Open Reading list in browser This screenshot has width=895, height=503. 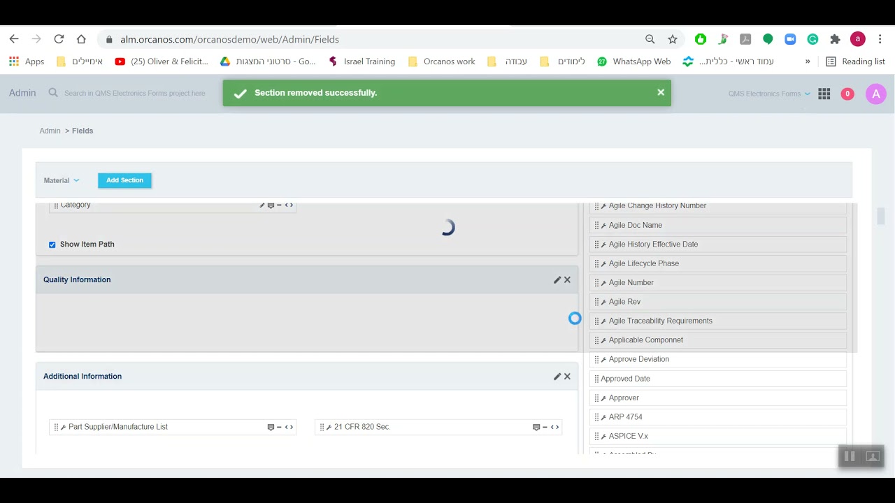(855, 61)
